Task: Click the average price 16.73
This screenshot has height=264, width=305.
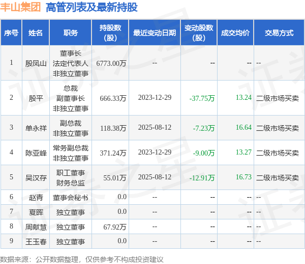Action: click(x=243, y=177)
